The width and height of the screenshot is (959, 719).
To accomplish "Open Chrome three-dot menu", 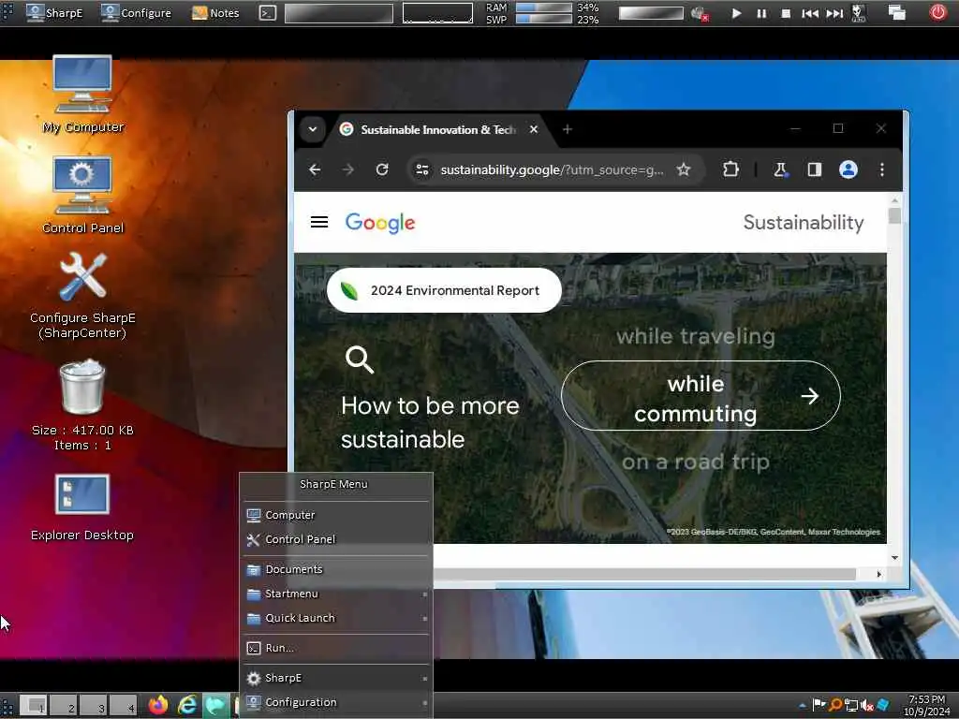I will (x=882, y=169).
